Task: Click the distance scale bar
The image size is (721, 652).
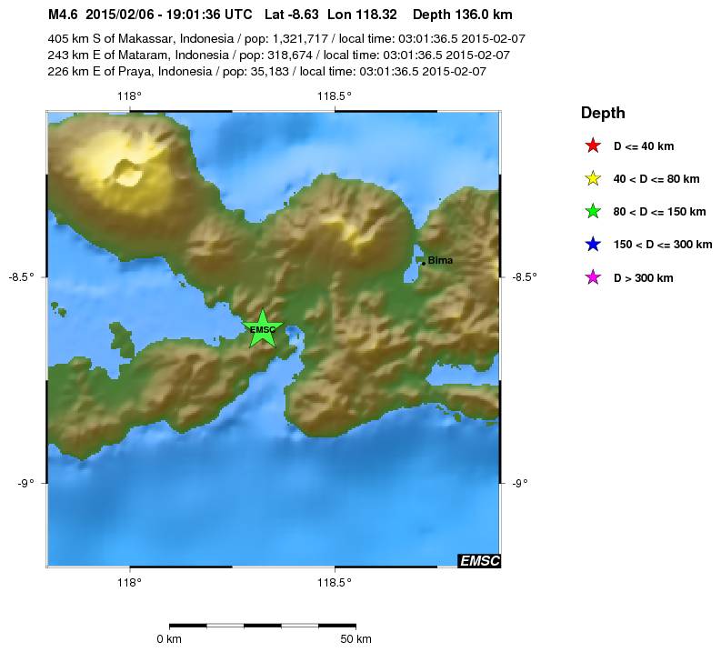Action: coord(263,626)
